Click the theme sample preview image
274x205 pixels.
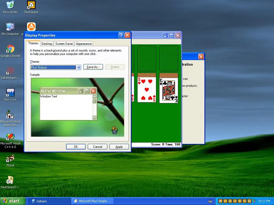[78, 107]
